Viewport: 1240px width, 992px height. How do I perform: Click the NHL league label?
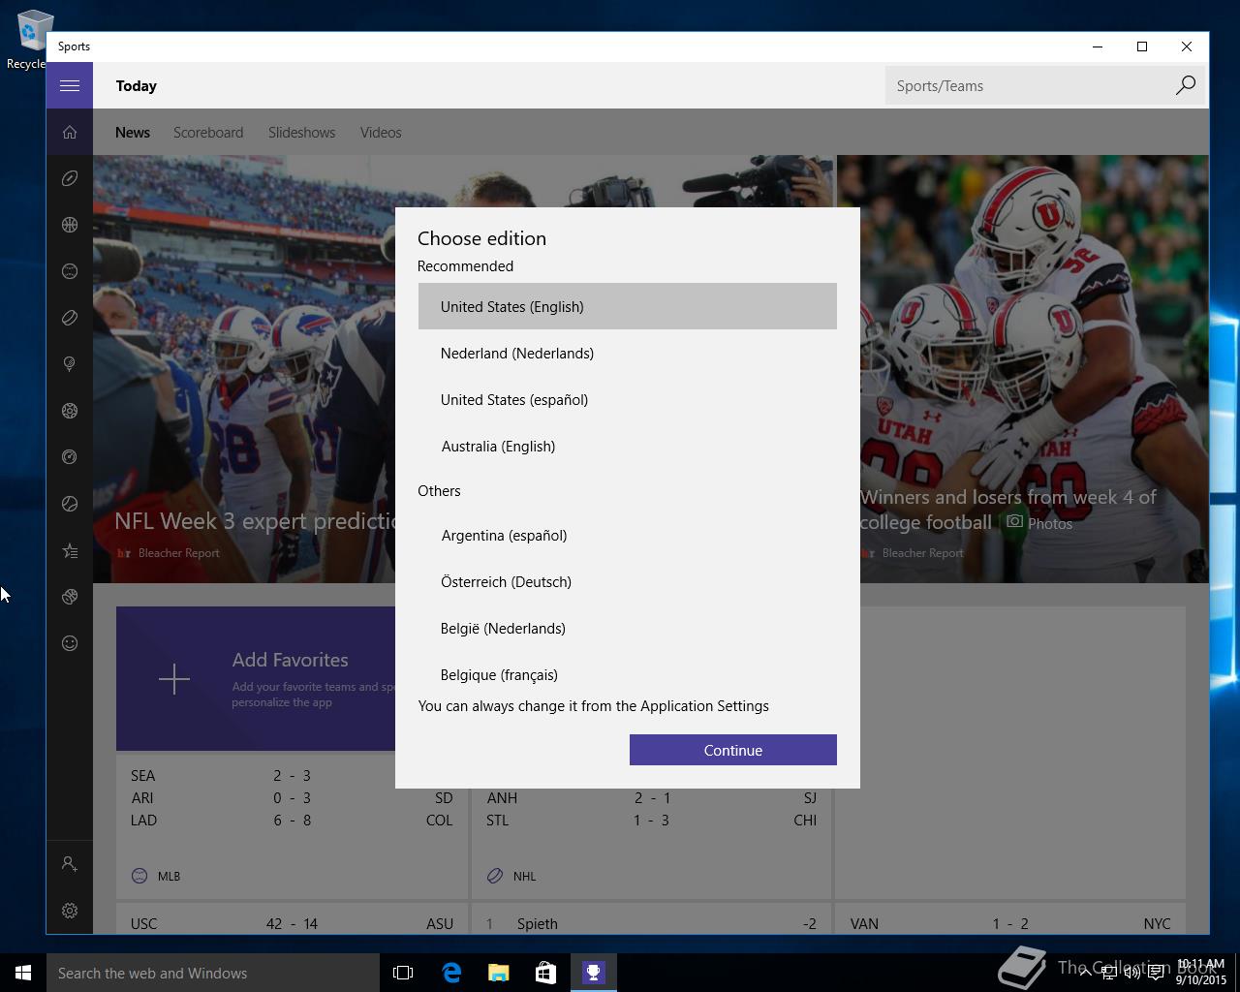click(524, 876)
